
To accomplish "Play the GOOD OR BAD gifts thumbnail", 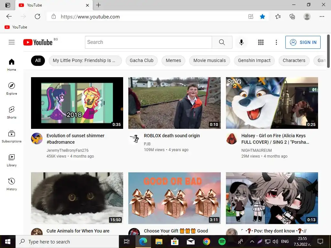I will (174, 198).
